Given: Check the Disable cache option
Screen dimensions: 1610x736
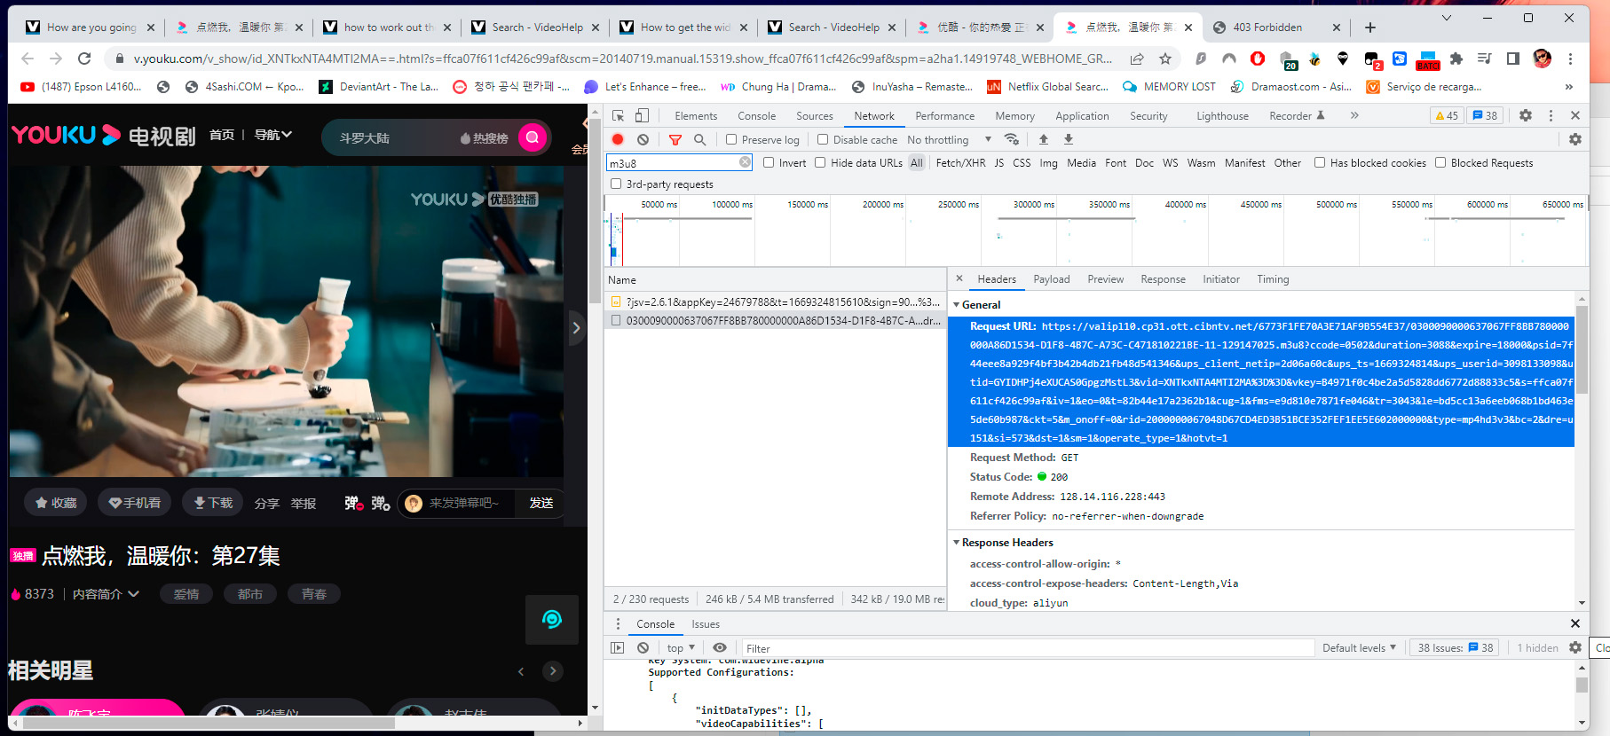Looking at the screenshot, I should tap(823, 139).
